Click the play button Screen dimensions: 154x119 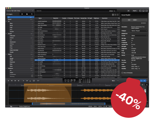coord(27,81)
